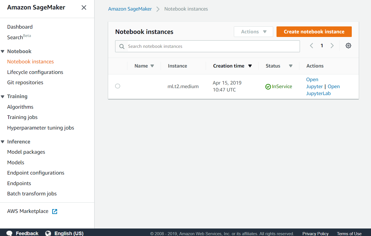Click the Creation time column header
This screenshot has width=371, height=236.
229,66
